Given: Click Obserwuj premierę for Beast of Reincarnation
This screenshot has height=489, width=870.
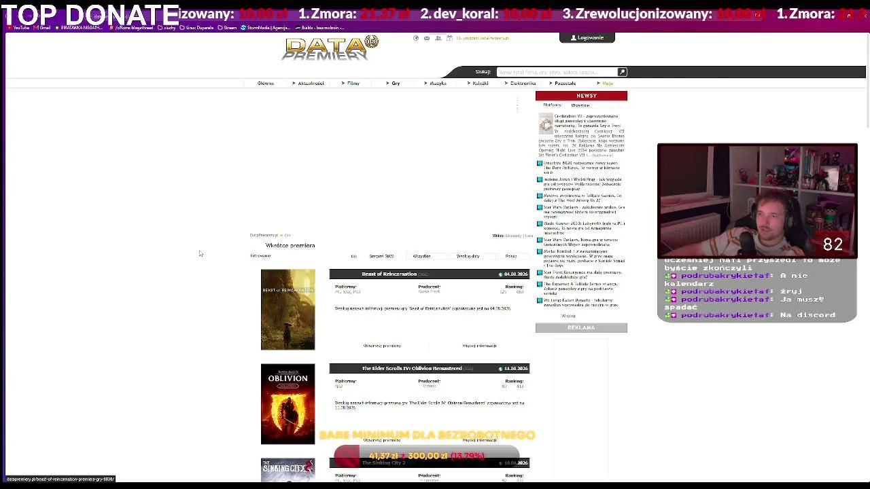Looking at the screenshot, I should tap(382, 346).
